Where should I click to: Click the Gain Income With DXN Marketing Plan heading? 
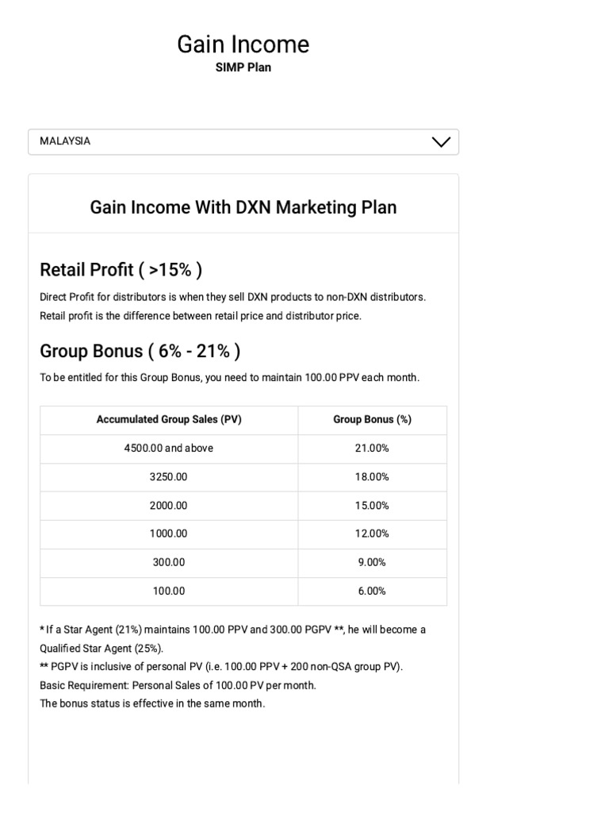(243, 207)
